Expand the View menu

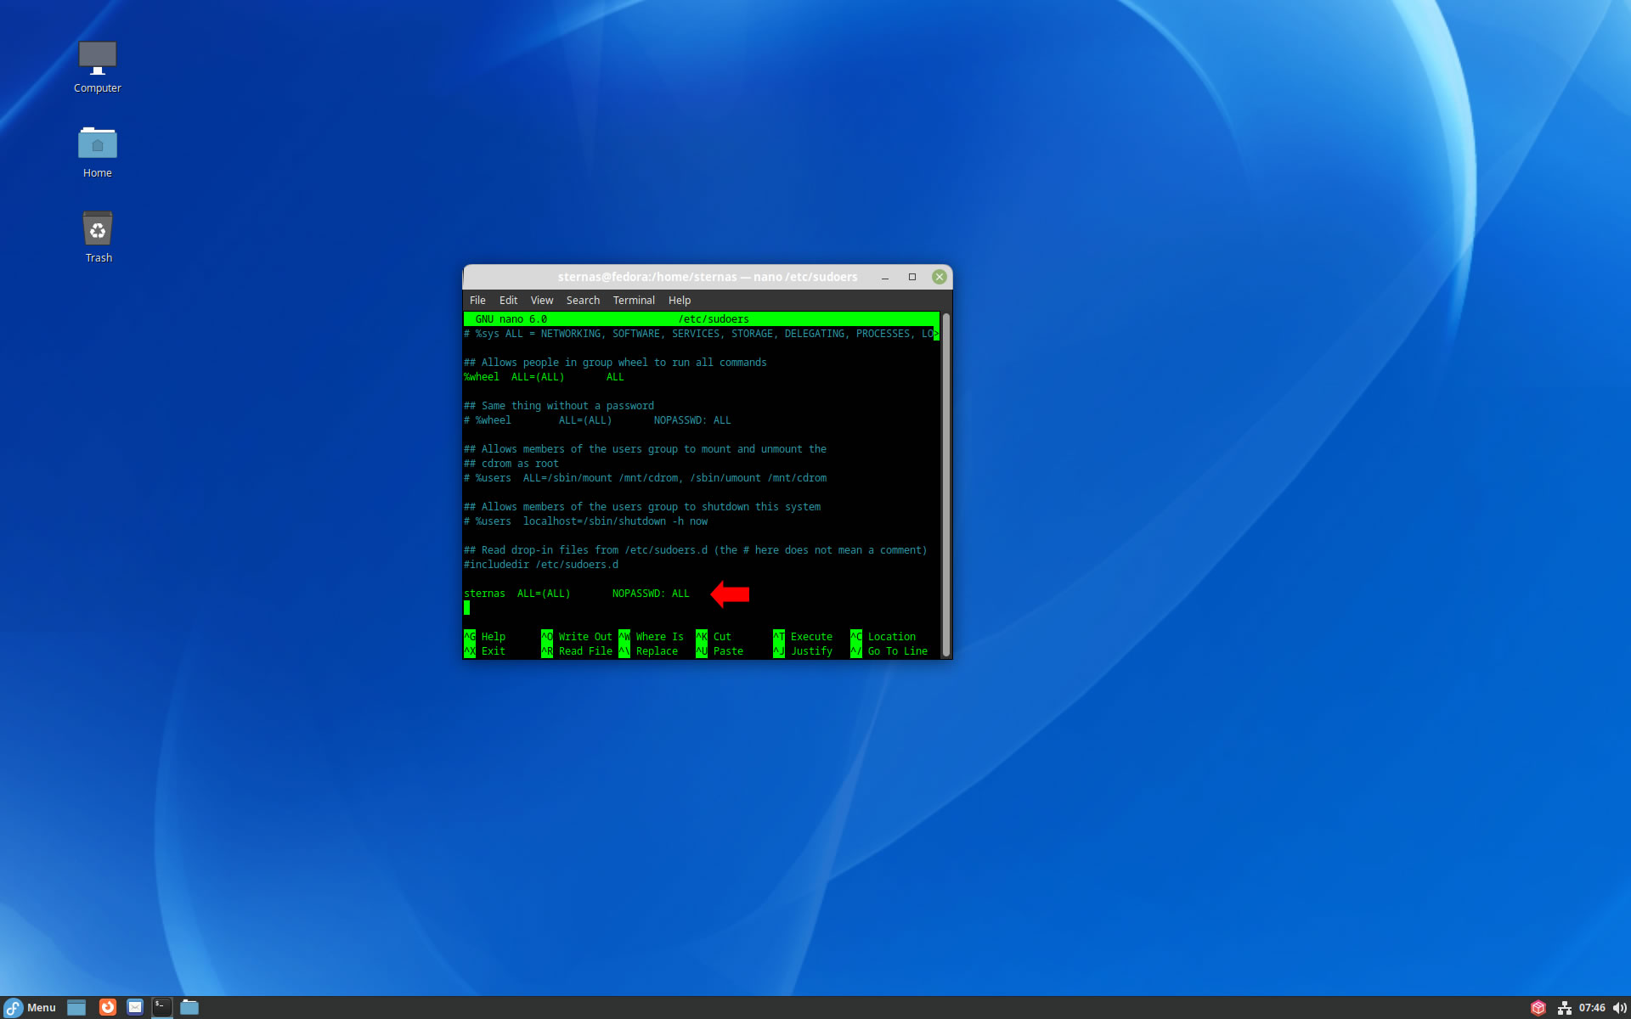point(541,301)
